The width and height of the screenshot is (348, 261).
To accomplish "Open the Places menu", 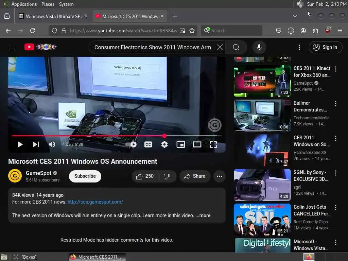I will click(x=48, y=4).
